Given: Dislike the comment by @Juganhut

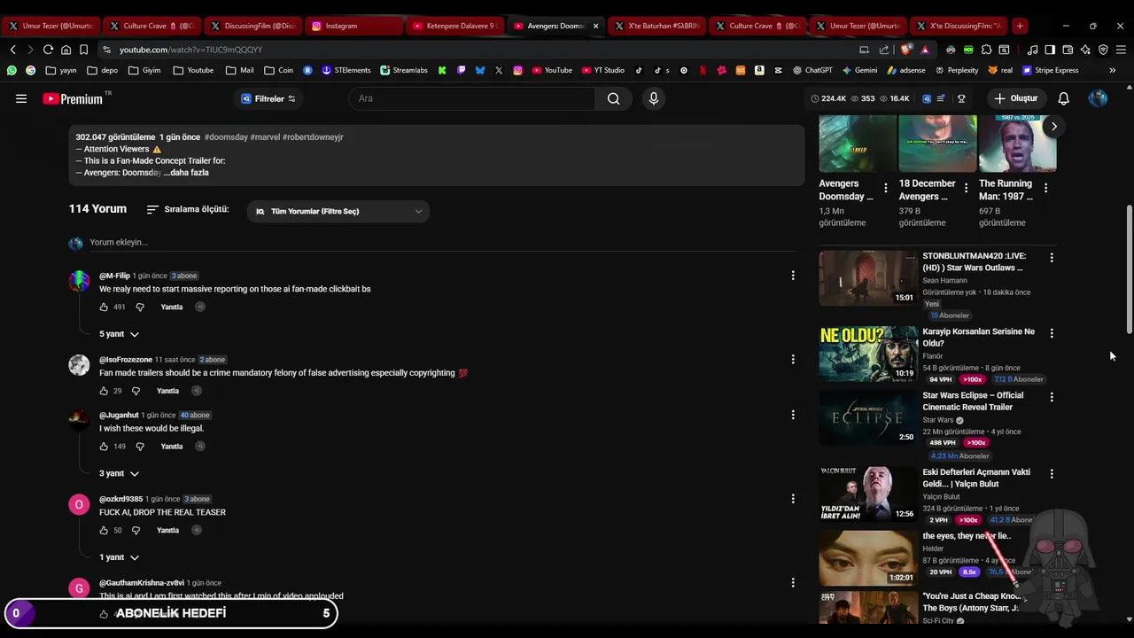Looking at the screenshot, I should tap(140, 447).
